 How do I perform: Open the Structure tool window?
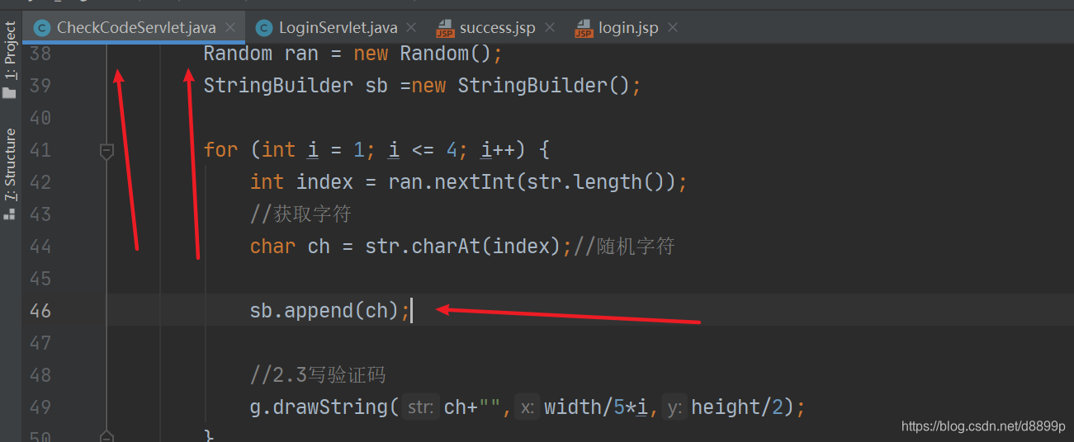pos(10,173)
